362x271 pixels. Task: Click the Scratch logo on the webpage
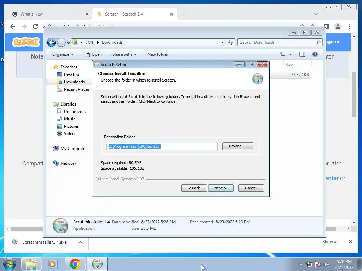click(26, 42)
